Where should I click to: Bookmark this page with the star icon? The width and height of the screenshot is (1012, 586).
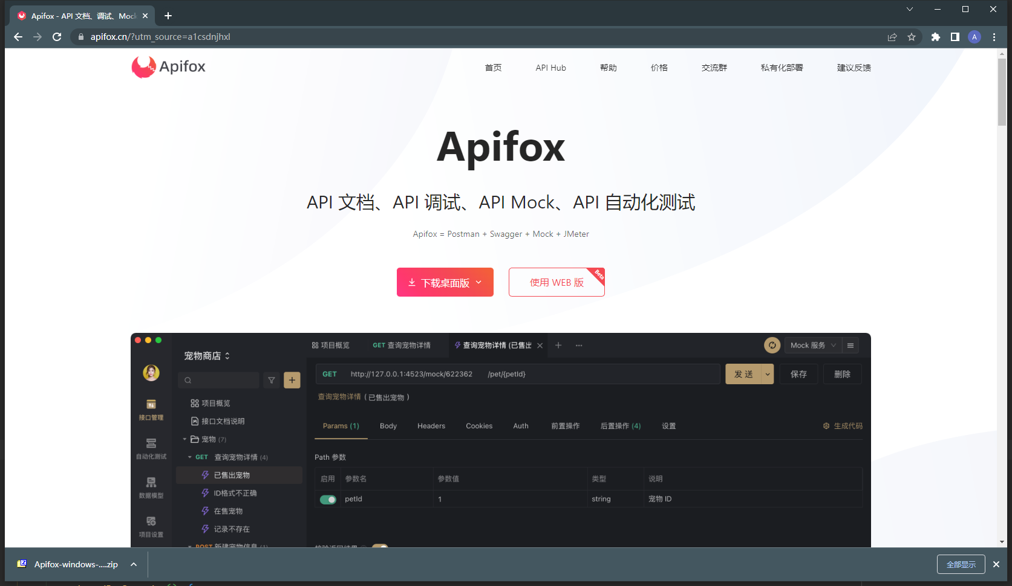click(912, 37)
